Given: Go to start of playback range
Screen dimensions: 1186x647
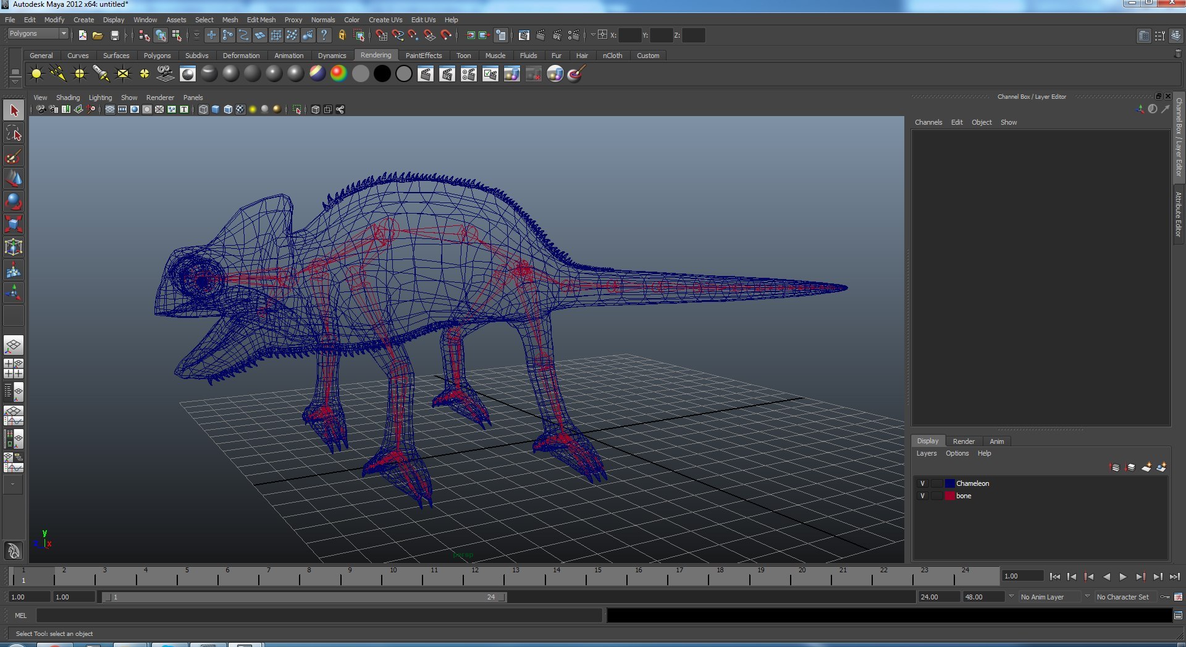Looking at the screenshot, I should click(1054, 577).
